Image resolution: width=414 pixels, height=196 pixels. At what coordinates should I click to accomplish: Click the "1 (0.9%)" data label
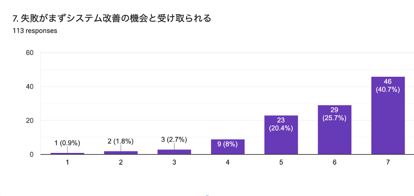(67, 143)
